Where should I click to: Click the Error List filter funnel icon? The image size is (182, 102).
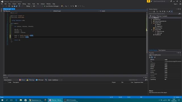pyautogui.click(x=46, y=80)
